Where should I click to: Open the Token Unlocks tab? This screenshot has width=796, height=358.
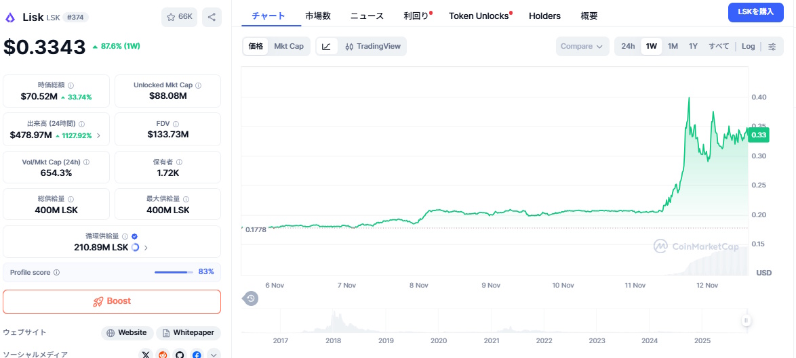pos(479,16)
